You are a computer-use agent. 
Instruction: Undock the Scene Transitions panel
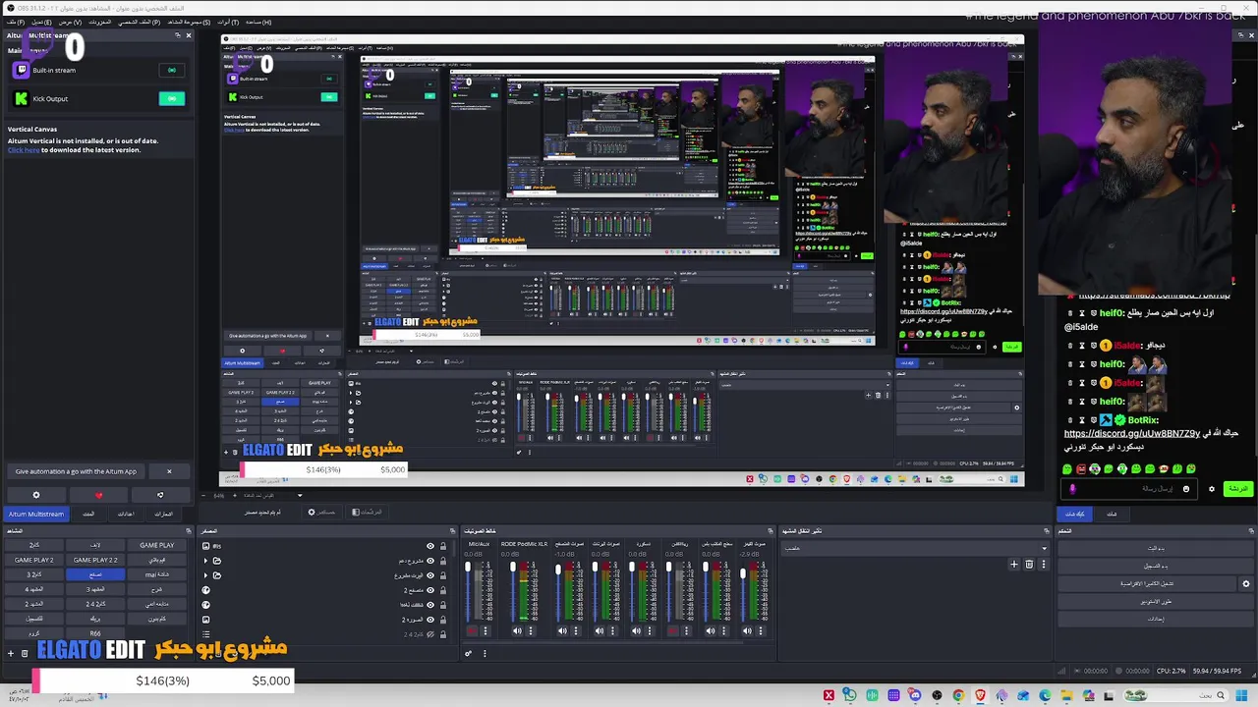pos(1048,531)
